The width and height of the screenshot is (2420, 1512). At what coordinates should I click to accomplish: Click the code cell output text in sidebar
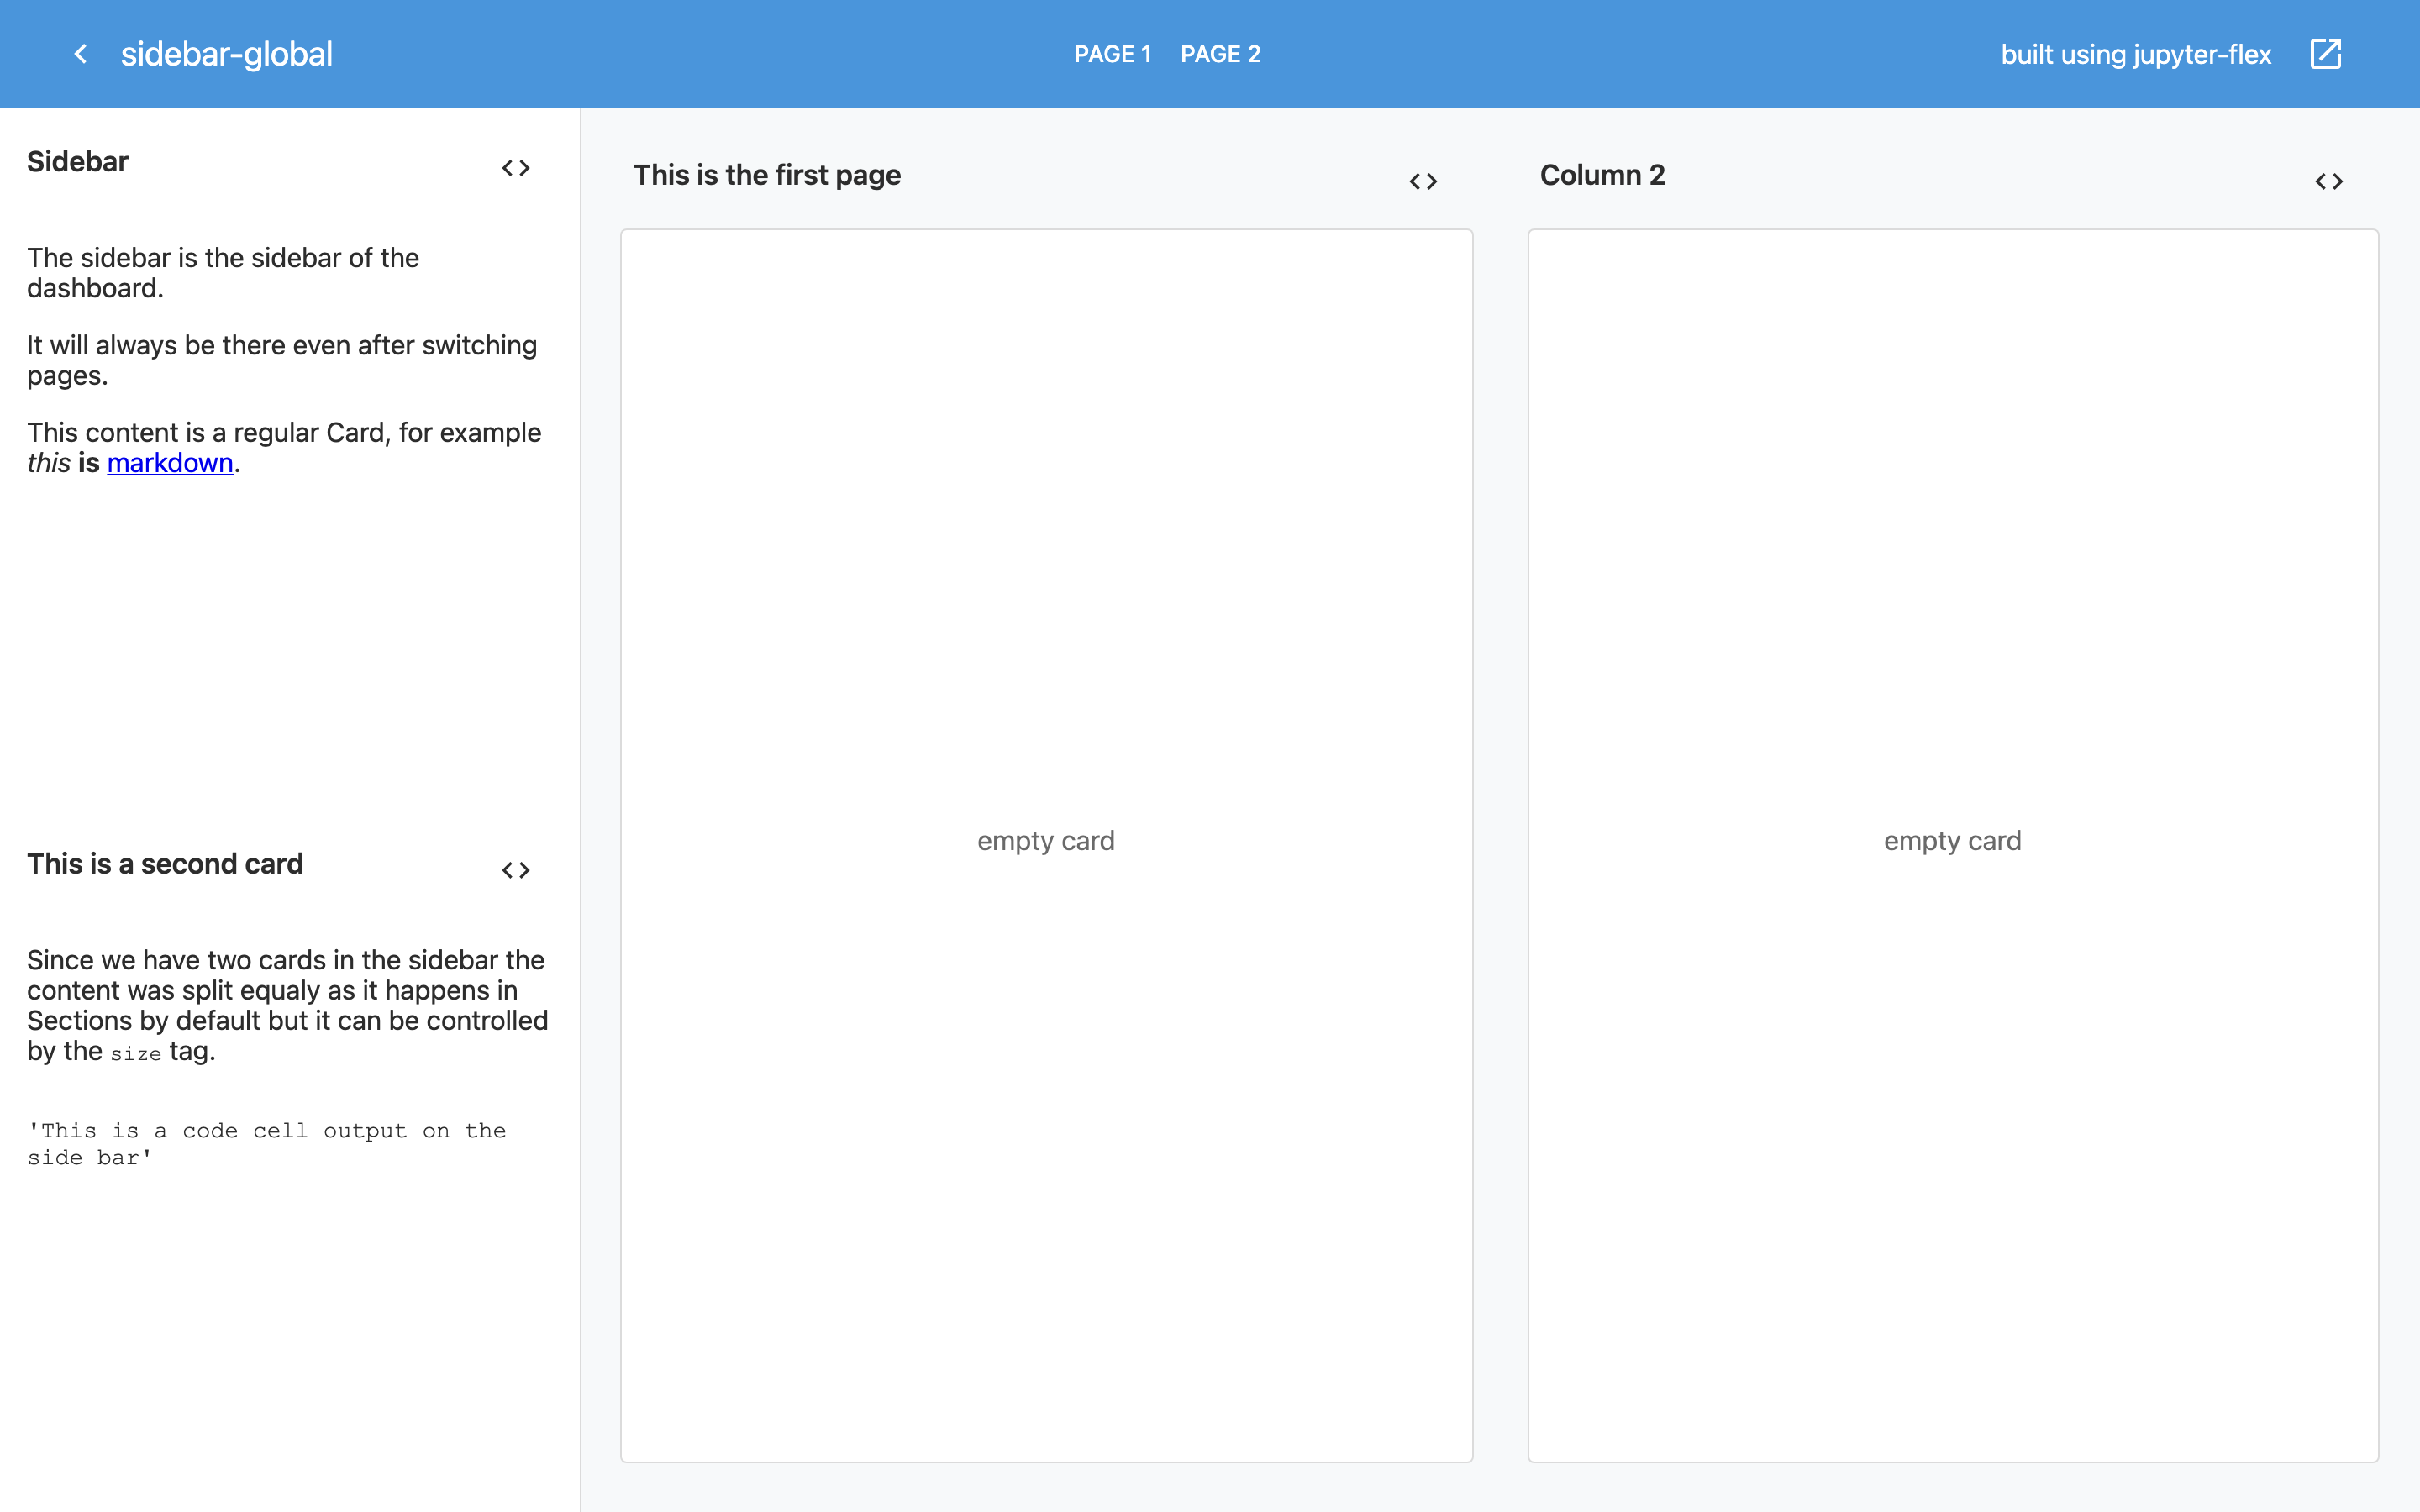coord(266,1144)
